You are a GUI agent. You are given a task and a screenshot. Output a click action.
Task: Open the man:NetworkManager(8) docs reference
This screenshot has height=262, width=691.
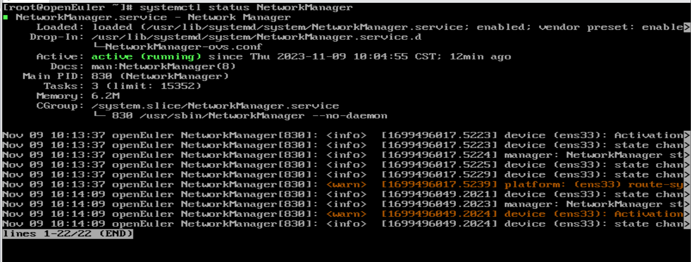(163, 66)
